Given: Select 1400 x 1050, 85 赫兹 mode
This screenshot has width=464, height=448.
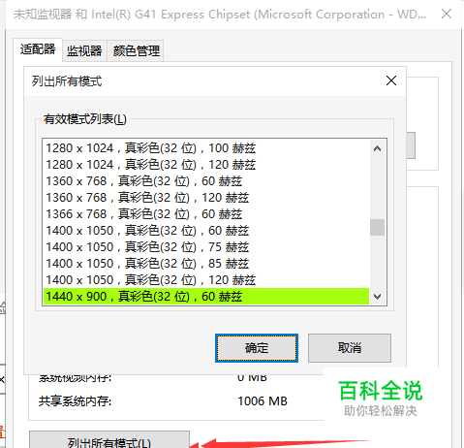Looking at the screenshot, I should point(206,264).
